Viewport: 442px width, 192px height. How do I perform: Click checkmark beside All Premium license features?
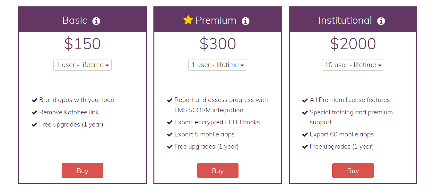coord(305,100)
